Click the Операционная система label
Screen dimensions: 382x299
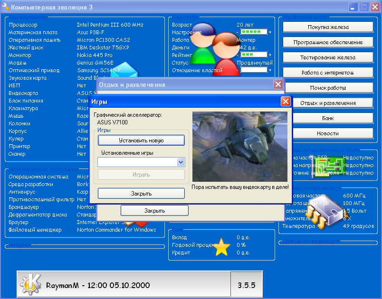(x=38, y=177)
